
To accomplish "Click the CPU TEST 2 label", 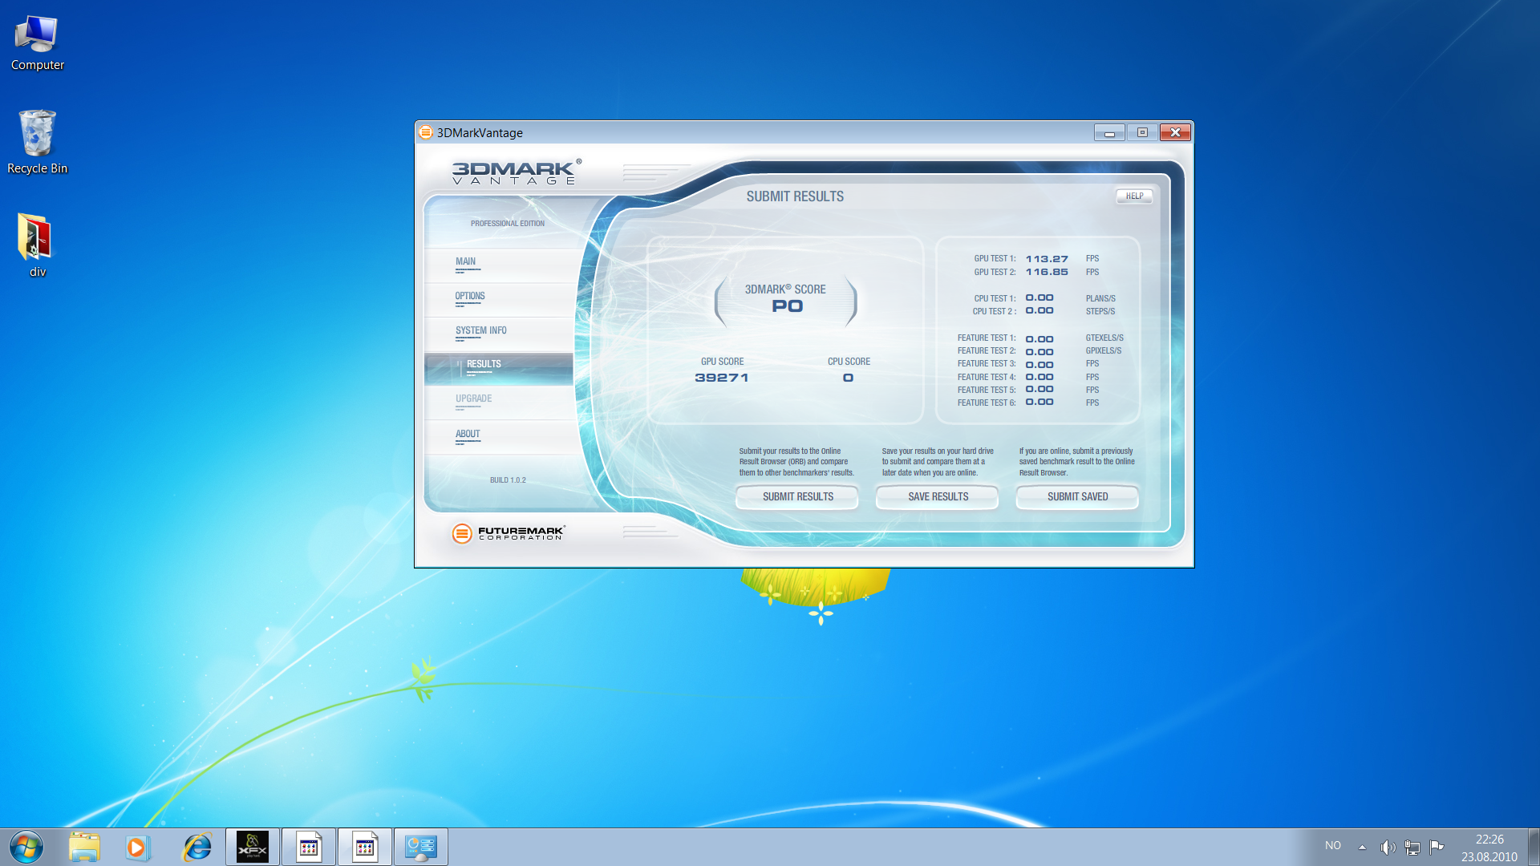I will coord(995,311).
